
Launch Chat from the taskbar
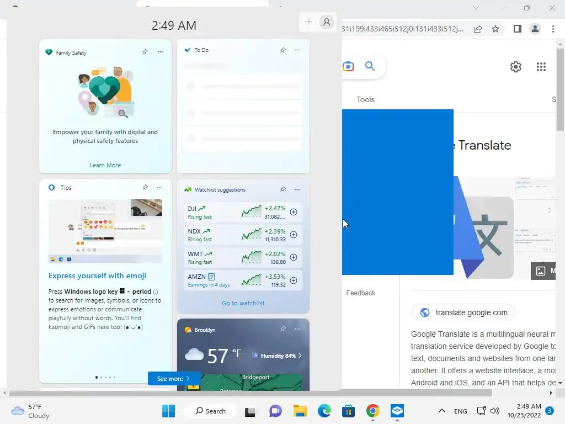coord(275,411)
